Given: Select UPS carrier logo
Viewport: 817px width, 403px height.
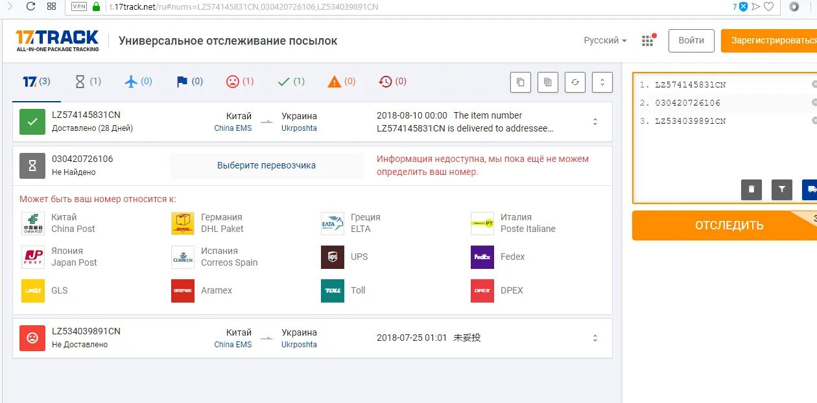Looking at the screenshot, I should click(x=333, y=257).
